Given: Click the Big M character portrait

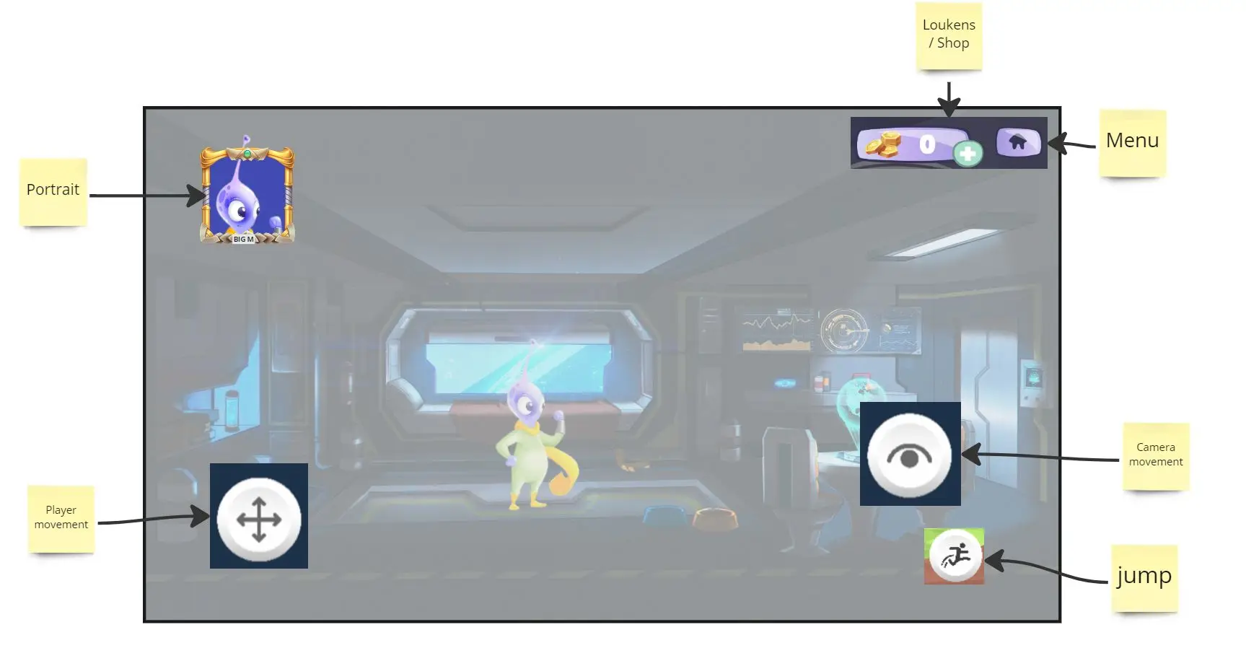Looking at the screenshot, I should point(247,196).
